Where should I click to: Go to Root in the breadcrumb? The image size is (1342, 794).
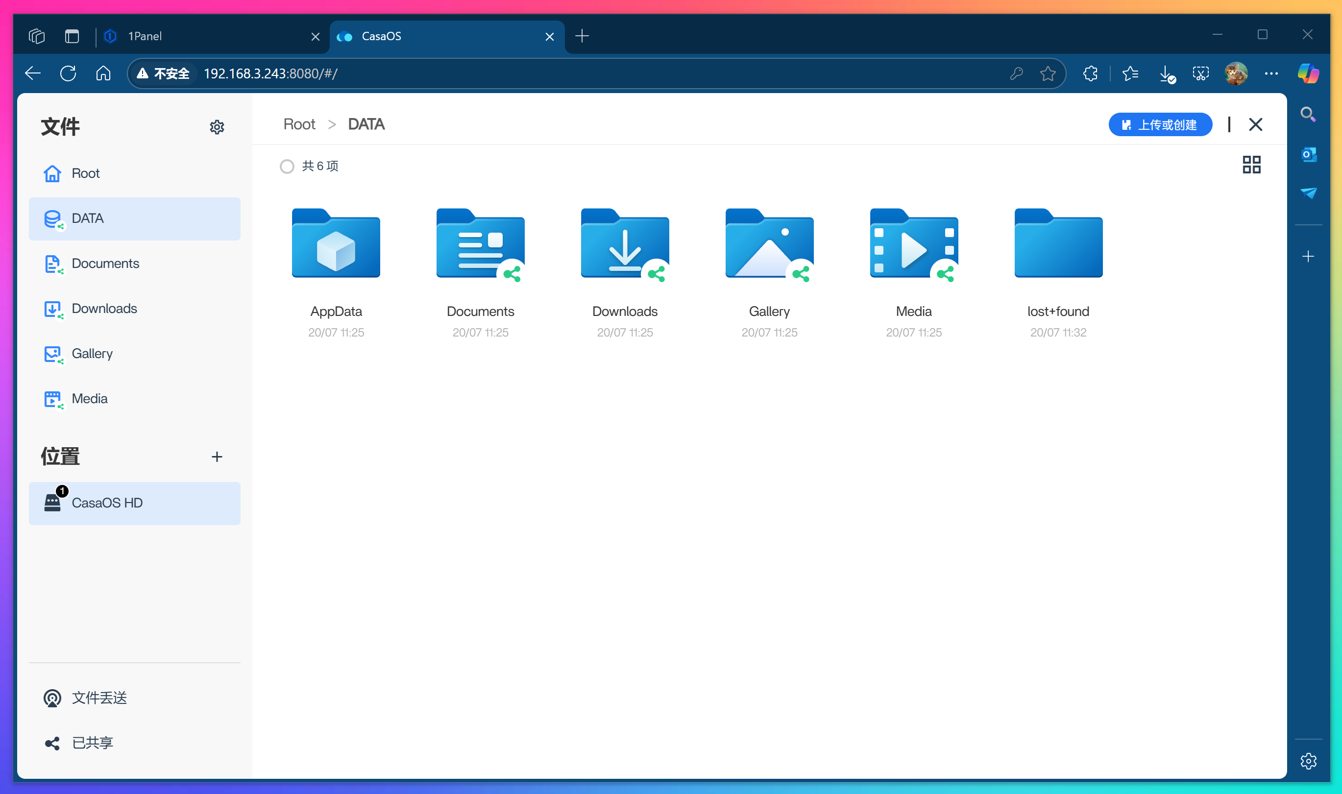pos(299,124)
